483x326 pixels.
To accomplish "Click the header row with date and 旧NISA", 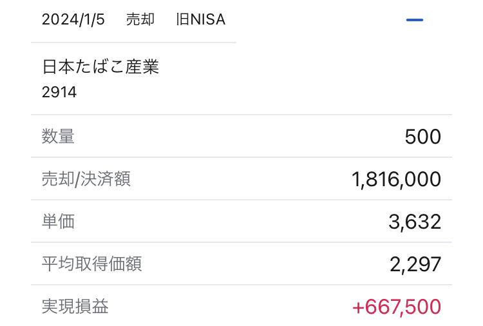I will click(x=241, y=20).
